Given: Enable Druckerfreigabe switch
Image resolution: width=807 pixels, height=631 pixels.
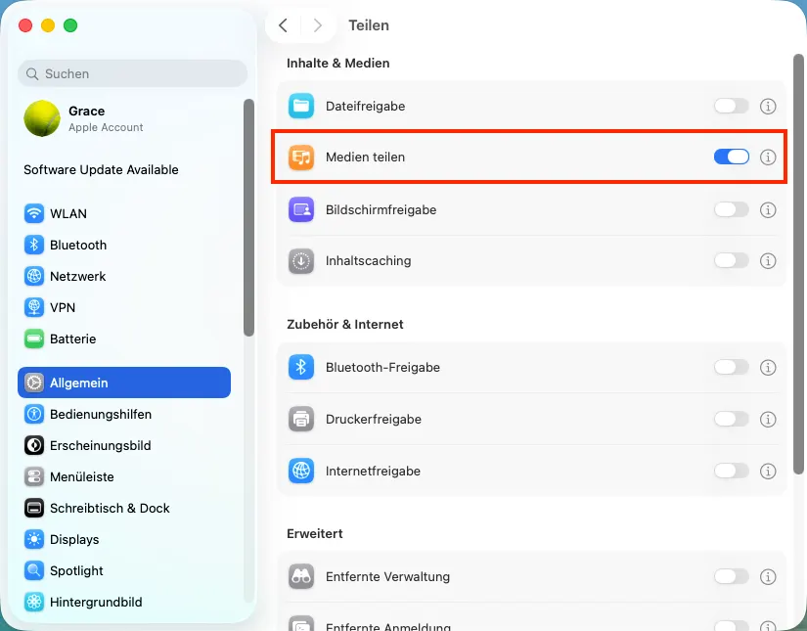Looking at the screenshot, I should [x=732, y=419].
